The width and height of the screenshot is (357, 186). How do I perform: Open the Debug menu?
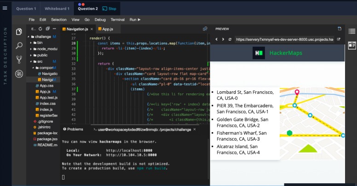coord(100,20)
